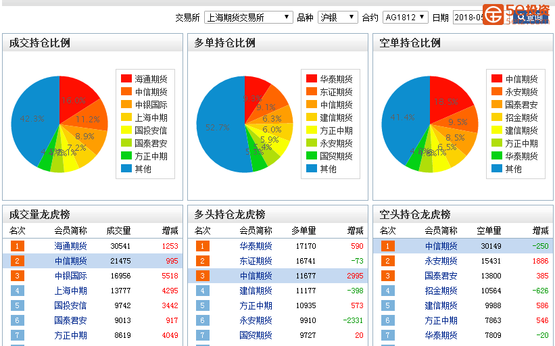The height and width of the screenshot is (346, 555).
Task: Click the 42.3% blue slice of 成交持仓比例 pie
Action: [x=32, y=118]
